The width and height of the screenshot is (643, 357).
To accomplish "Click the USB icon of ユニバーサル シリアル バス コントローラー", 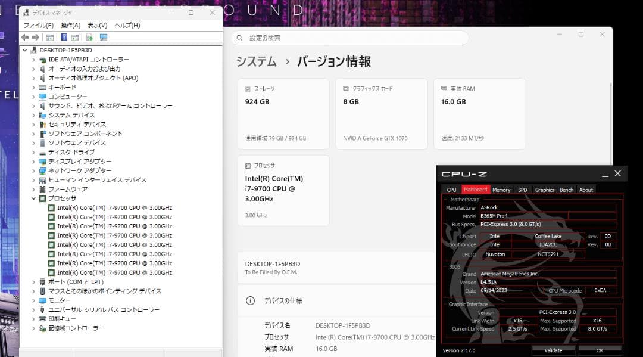I will point(42,309).
